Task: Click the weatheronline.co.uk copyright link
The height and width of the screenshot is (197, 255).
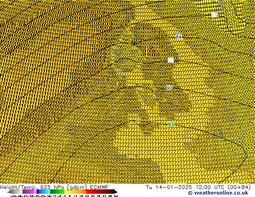Action: [218, 193]
